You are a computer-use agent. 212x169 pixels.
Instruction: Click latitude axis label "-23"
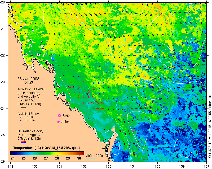(x=3, y=82)
